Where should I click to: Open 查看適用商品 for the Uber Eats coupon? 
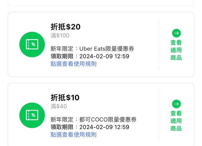pos(176,50)
